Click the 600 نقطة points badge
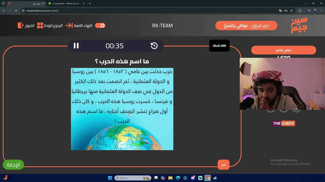This screenshot has height=182, width=325. click(219, 46)
